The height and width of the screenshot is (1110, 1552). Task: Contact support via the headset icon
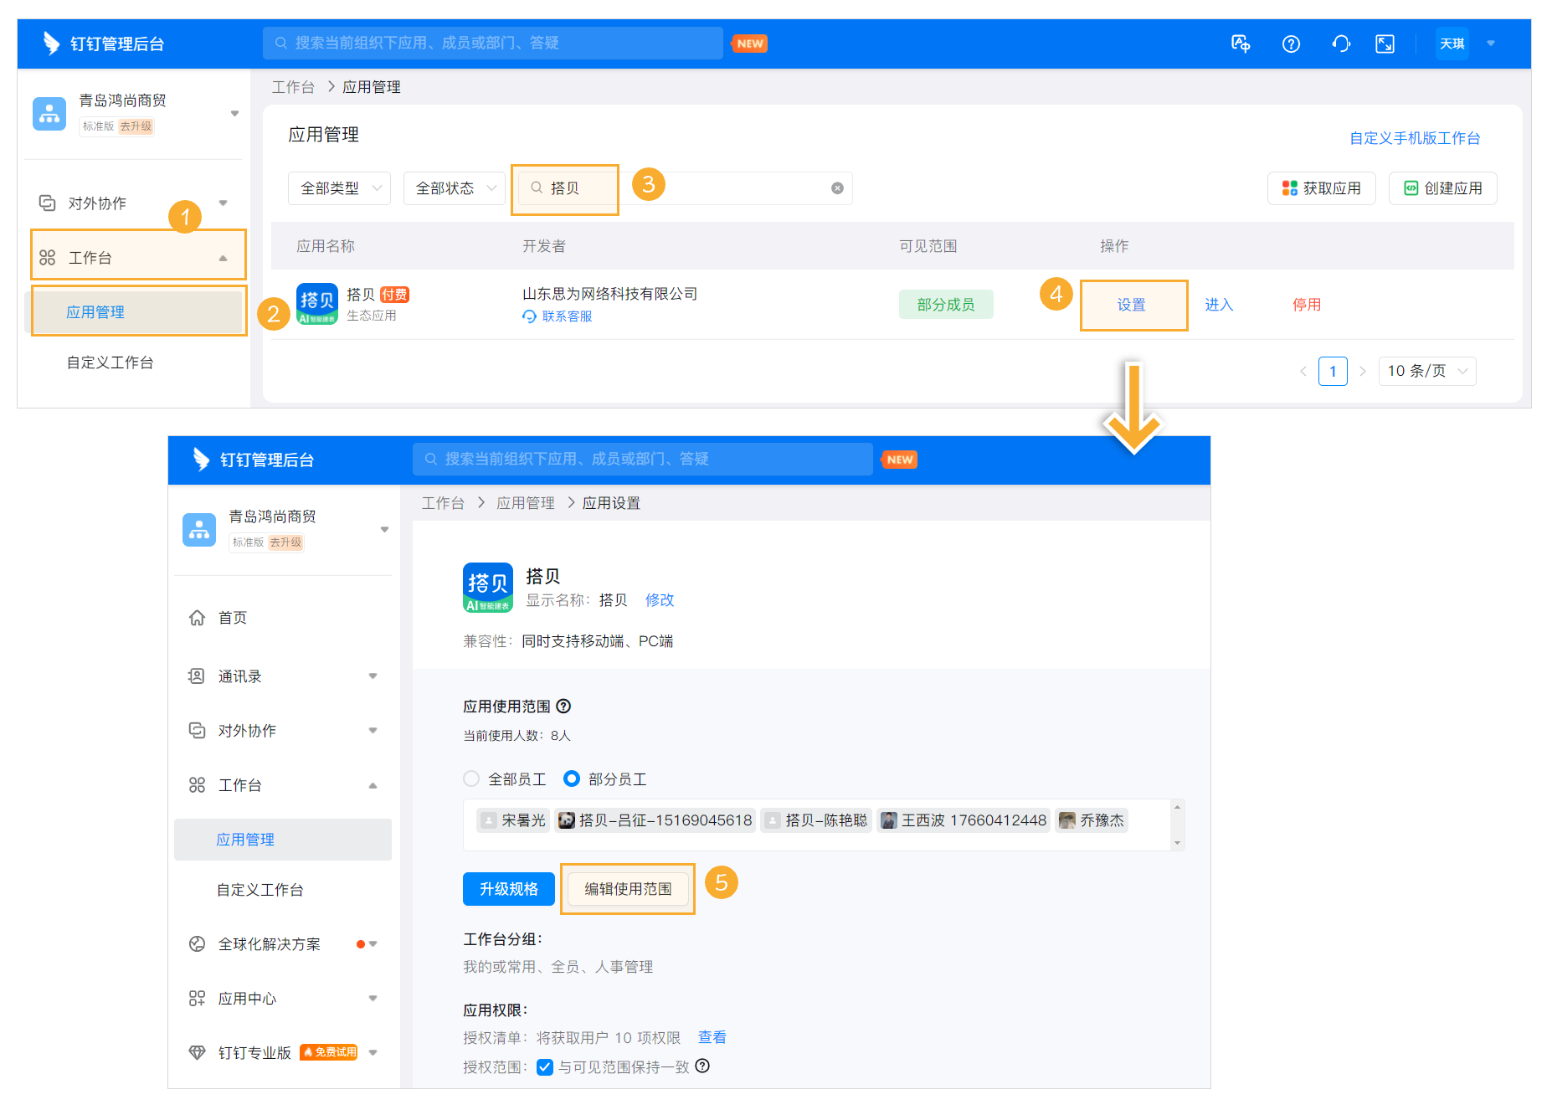point(1340,43)
